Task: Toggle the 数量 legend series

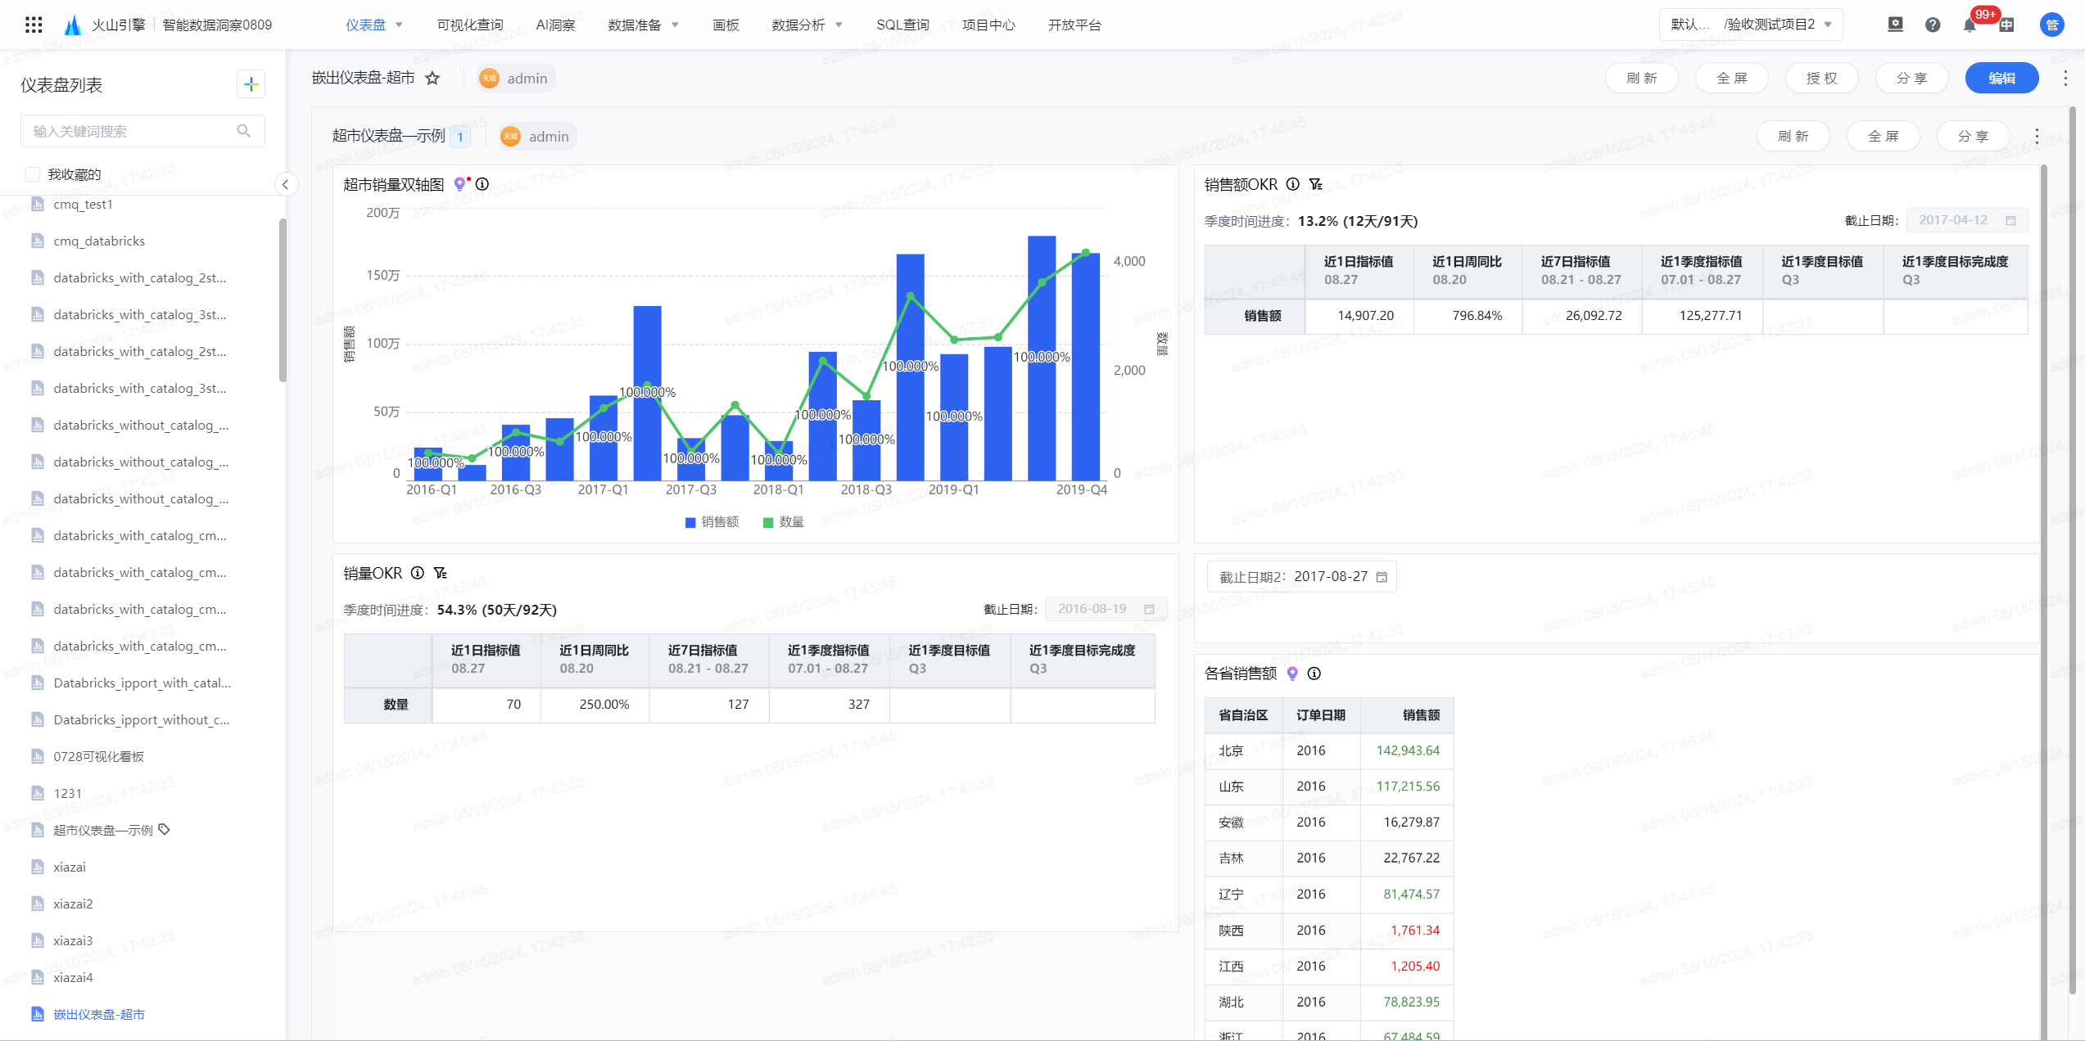Action: [783, 522]
